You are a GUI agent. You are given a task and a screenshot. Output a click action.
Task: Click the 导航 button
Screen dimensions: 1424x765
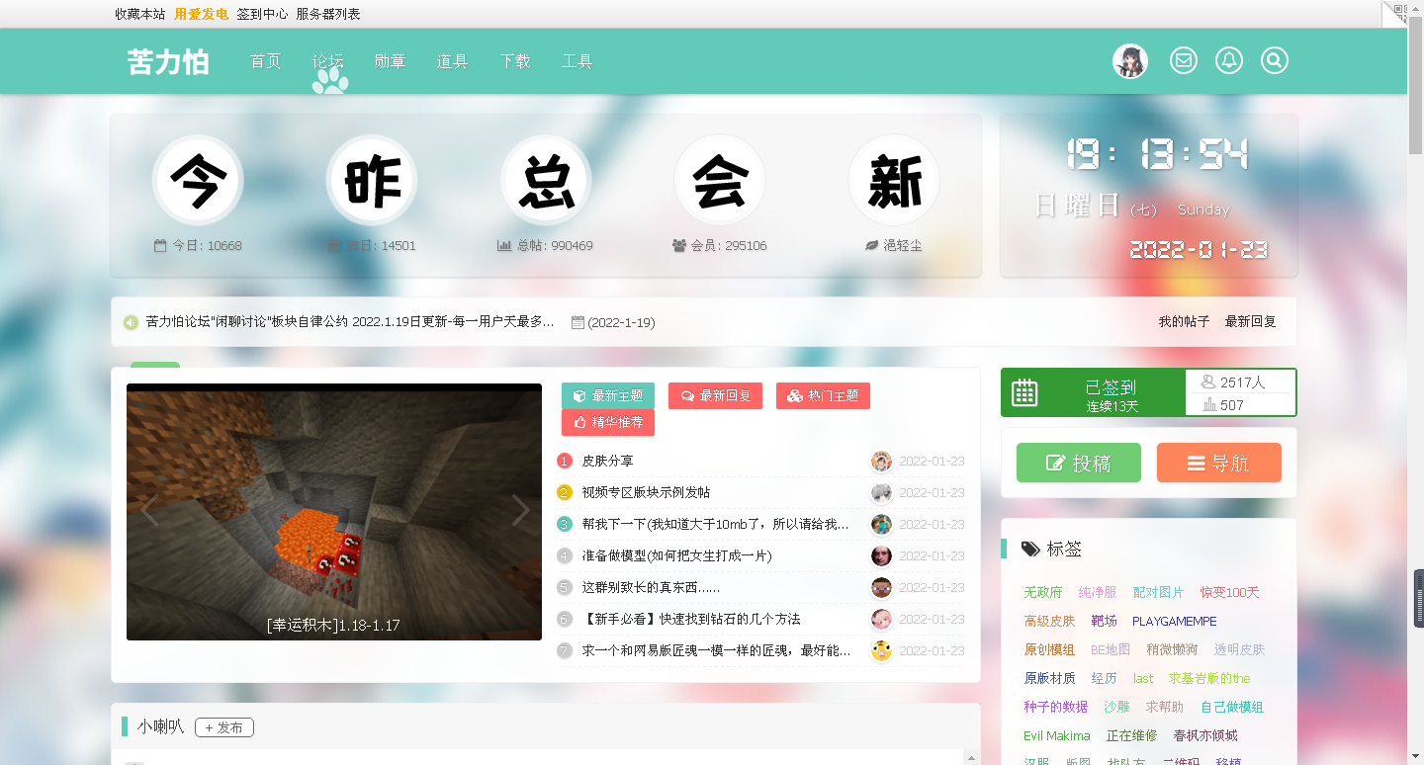tap(1219, 463)
